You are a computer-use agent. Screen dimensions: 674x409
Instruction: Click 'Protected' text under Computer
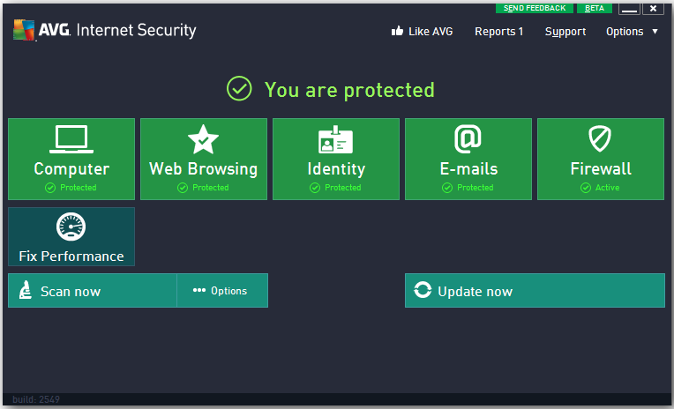[79, 188]
